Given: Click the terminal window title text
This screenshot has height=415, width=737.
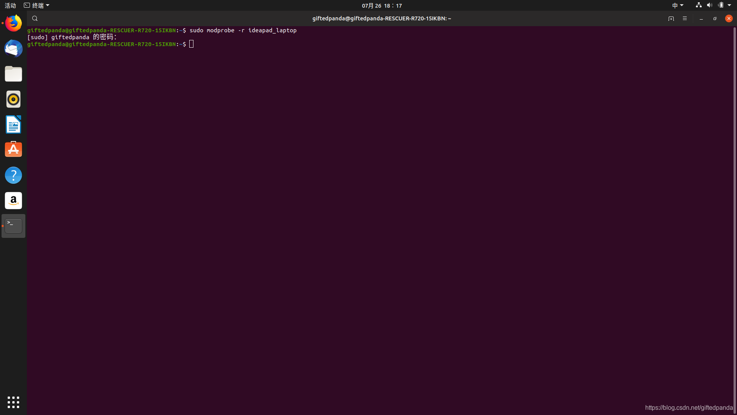Looking at the screenshot, I should click(x=382, y=18).
